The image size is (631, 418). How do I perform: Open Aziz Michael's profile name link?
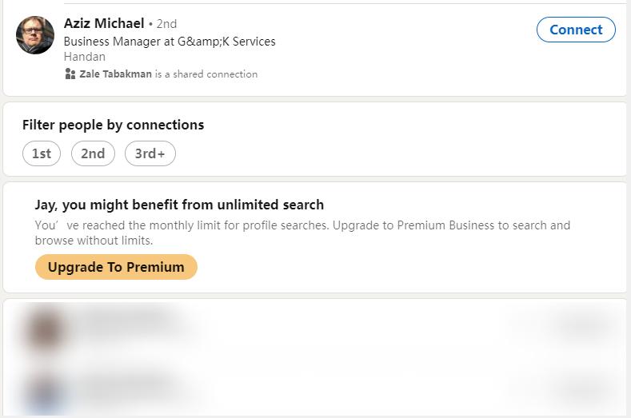tap(104, 23)
